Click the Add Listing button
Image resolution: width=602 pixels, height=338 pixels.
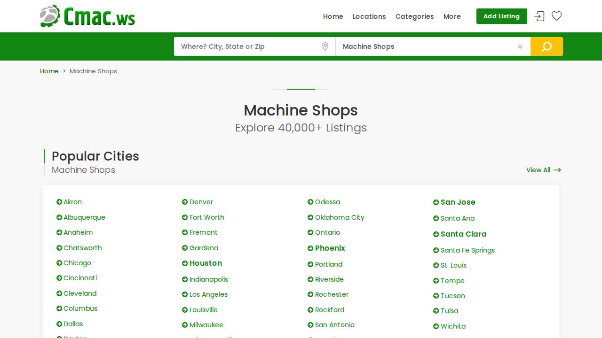[x=501, y=16]
